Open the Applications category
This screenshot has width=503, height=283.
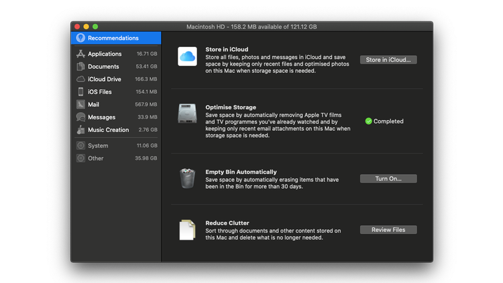click(116, 54)
